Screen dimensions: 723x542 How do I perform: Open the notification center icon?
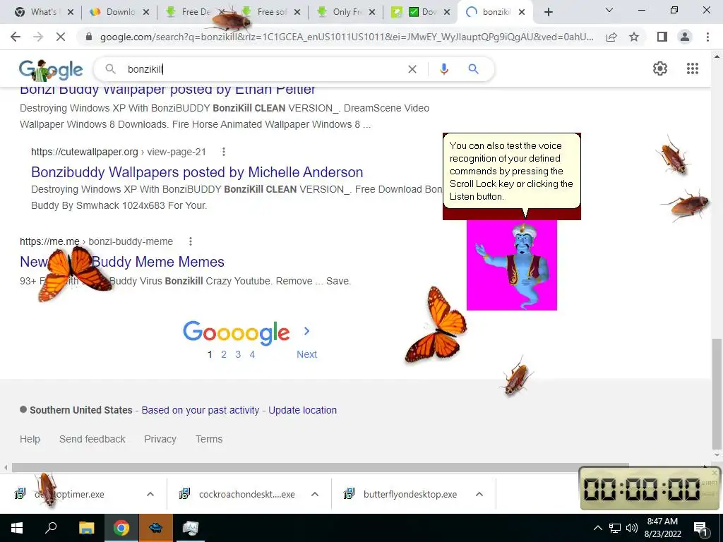click(x=700, y=529)
